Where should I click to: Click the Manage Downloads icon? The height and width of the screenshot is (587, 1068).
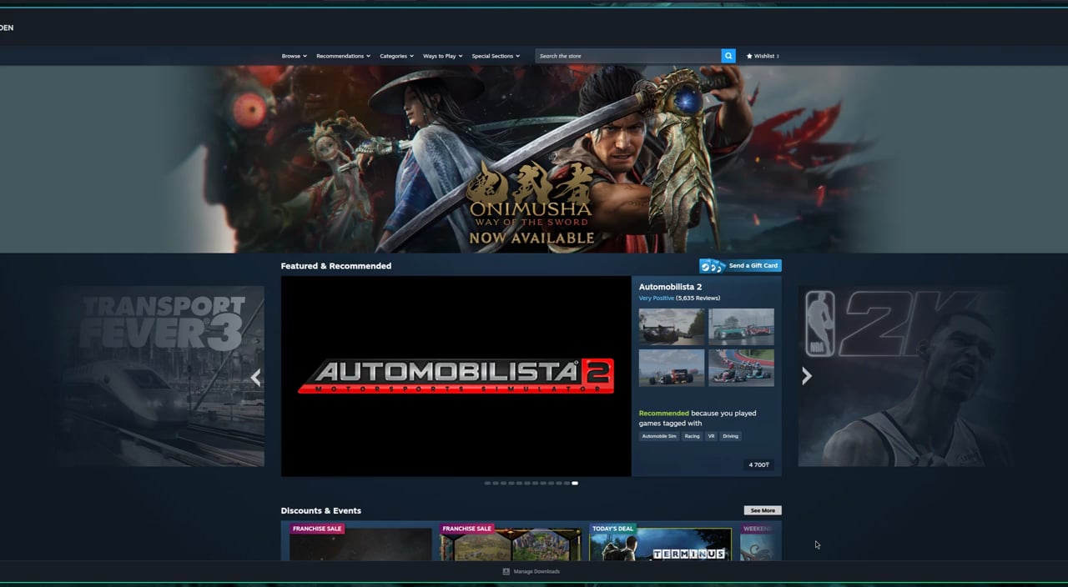point(506,571)
